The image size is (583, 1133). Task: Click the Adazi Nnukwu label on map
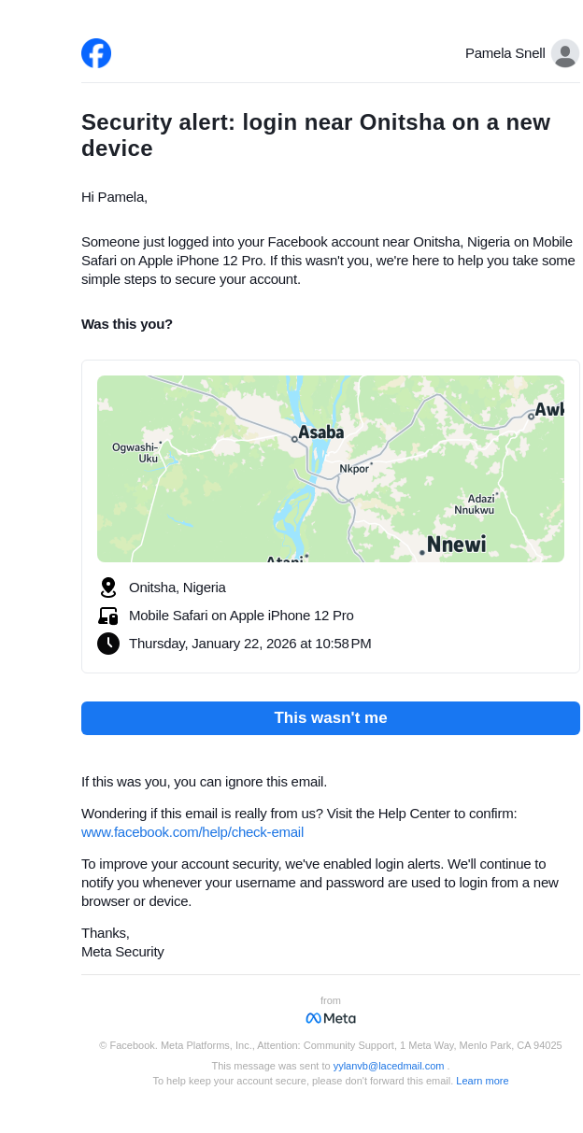(x=476, y=504)
